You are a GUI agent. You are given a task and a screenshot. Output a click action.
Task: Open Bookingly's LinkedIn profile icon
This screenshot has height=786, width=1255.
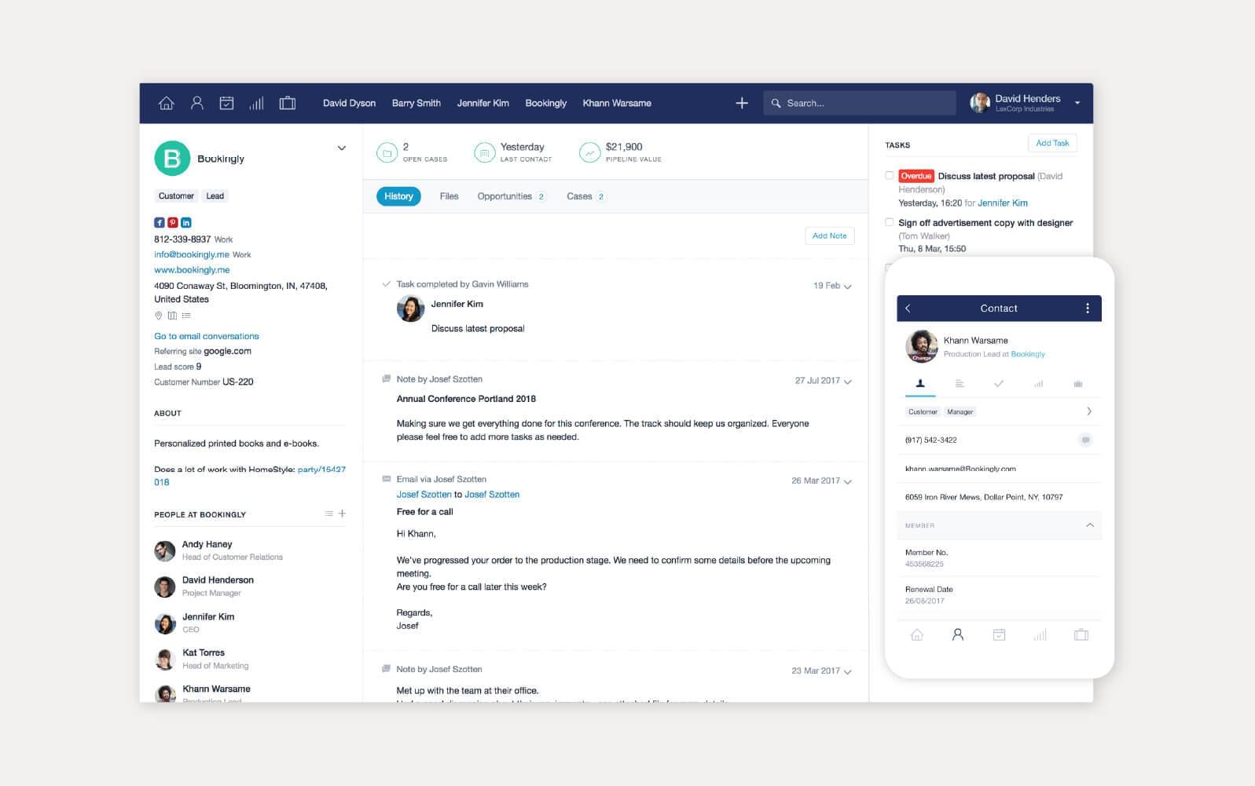186,223
